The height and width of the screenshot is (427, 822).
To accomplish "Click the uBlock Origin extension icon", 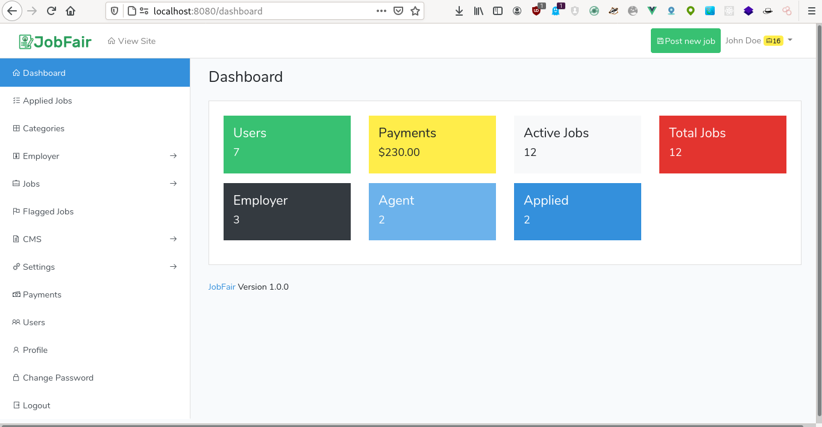I will click(536, 11).
